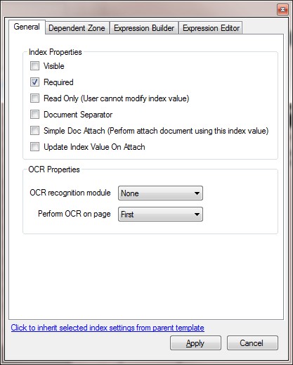
Task: Tick the Read Only checkbox
Action: (x=34, y=98)
